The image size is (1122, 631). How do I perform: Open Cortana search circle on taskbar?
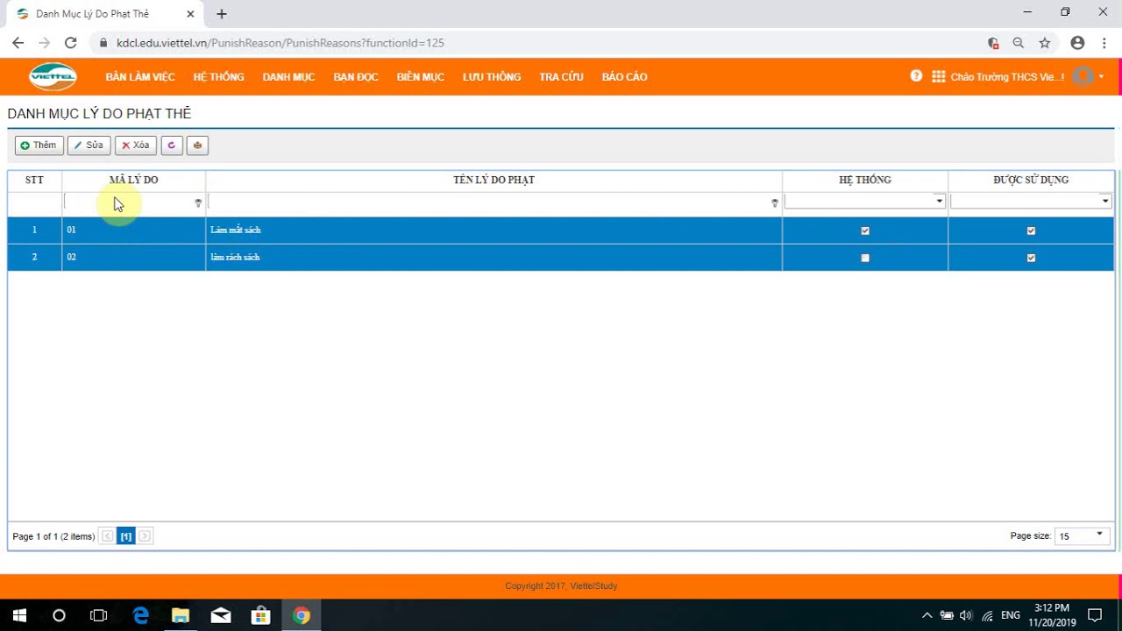click(59, 615)
